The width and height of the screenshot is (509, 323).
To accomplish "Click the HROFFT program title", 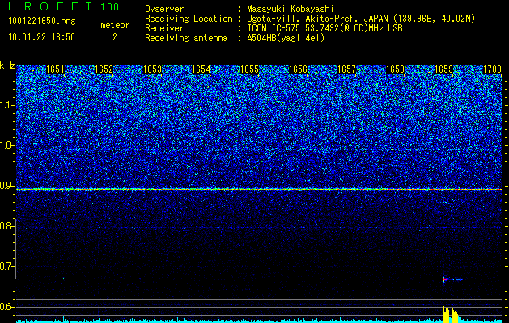I will [x=50, y=6].
